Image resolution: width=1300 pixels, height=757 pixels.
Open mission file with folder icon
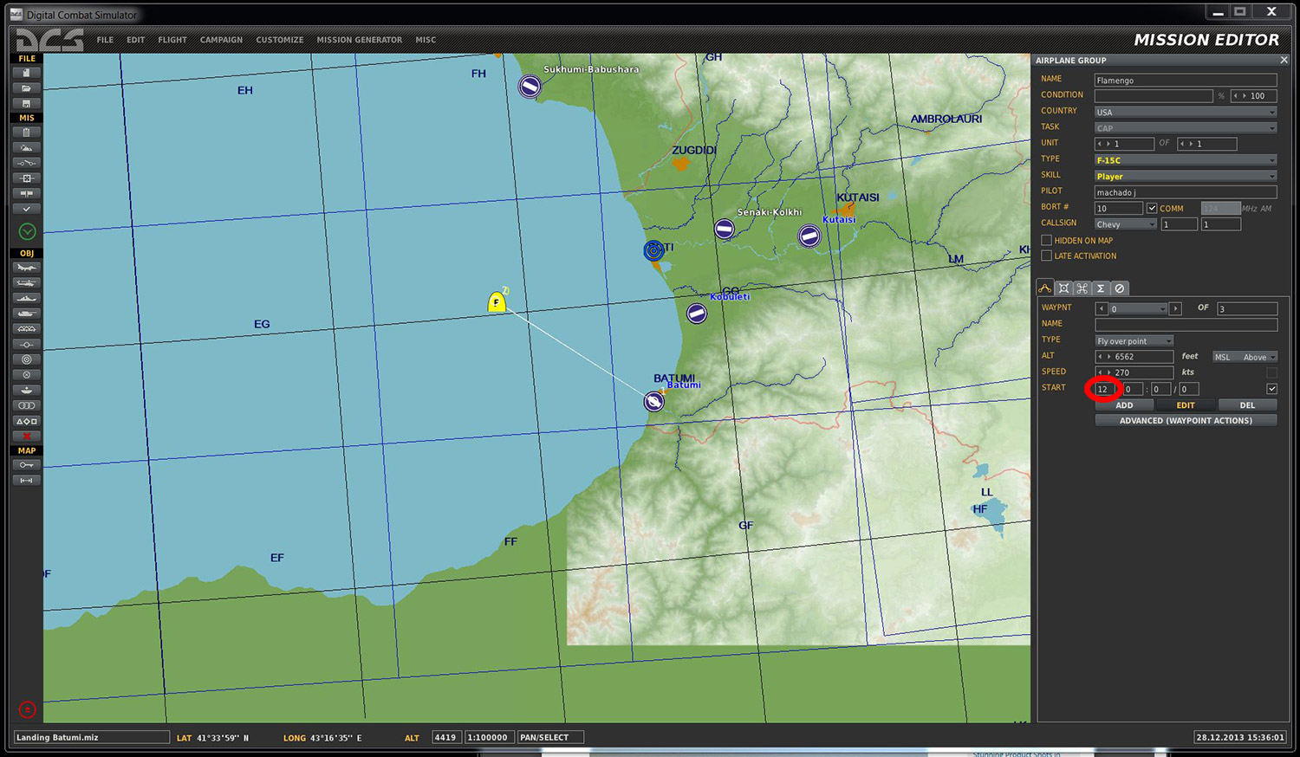tap(26, 88)
